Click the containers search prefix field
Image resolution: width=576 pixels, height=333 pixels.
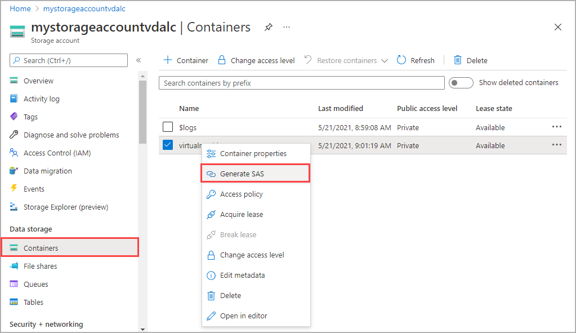(x=301, y=82)
